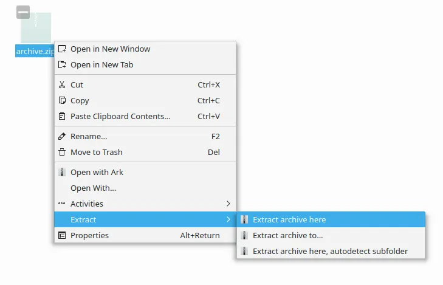Click the Paste clipboard icon
This screenshot has height=285, width=443.
click(x=62, y=117)
